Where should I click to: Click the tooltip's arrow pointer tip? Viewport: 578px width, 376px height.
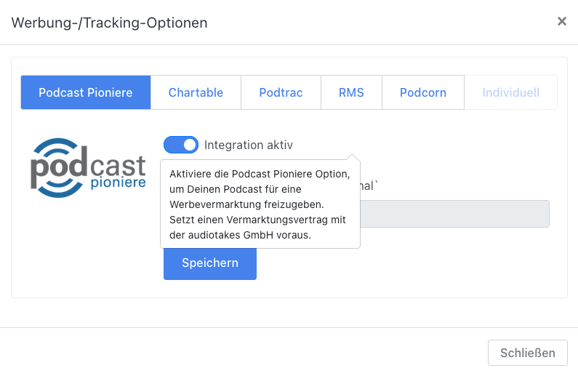[x=352, y=155]
